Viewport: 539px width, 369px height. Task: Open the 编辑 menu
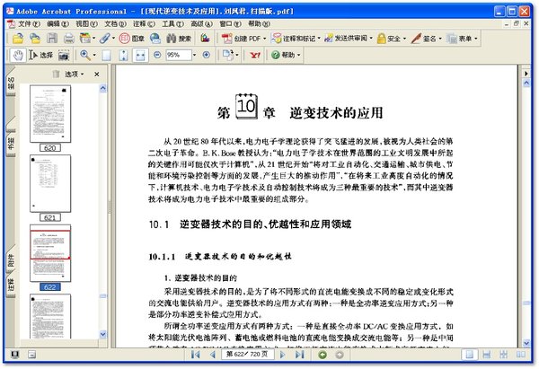57,23
